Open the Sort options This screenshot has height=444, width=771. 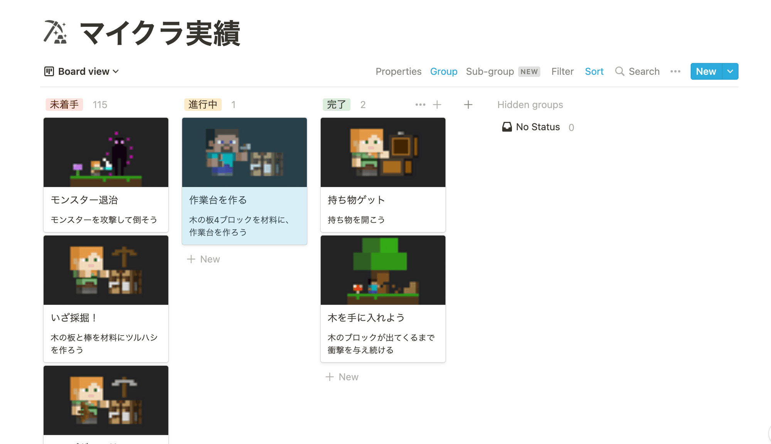594,71
